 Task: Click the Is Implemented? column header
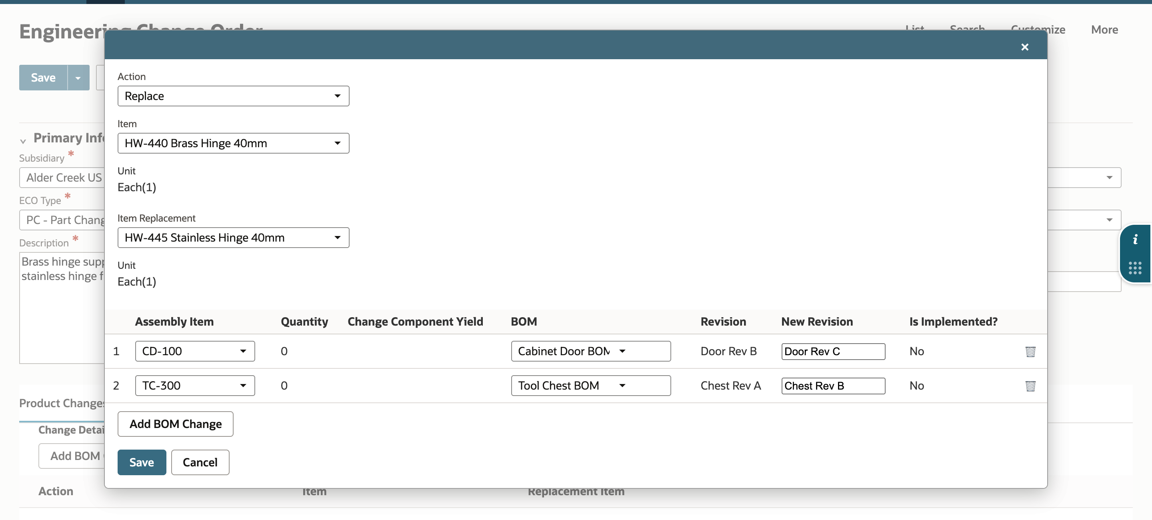pyautogui.click(x=954, y=322)
